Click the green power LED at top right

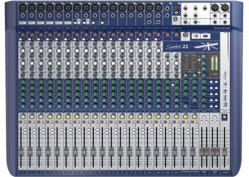[228, 33]
